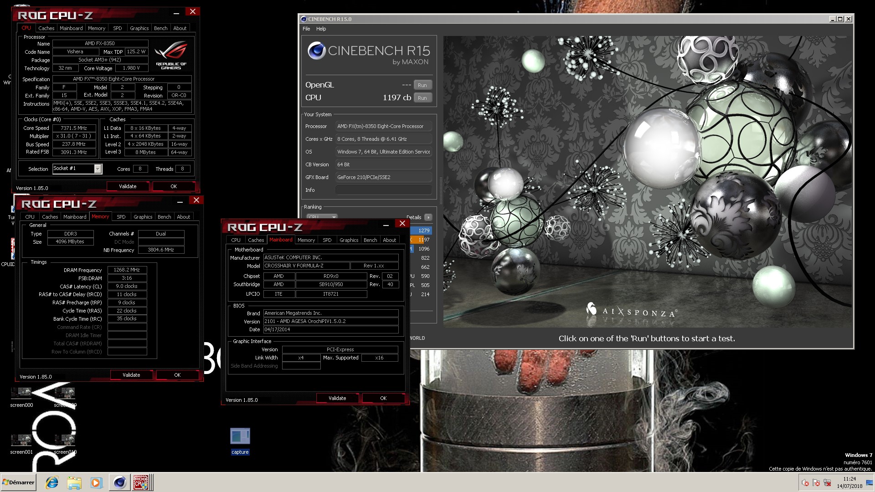Open Windows Explorer folder icon in taskbar
This screenshot has width=875, height=492.
point(74,482)
